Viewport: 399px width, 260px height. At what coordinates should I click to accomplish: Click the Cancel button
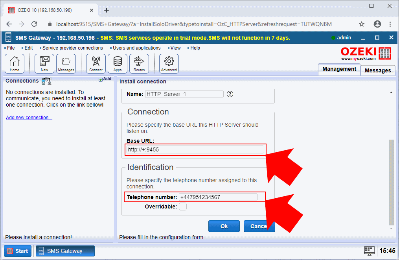pos(259,226)
